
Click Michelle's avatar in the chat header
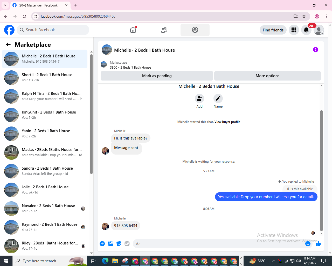tap(107, 50)
